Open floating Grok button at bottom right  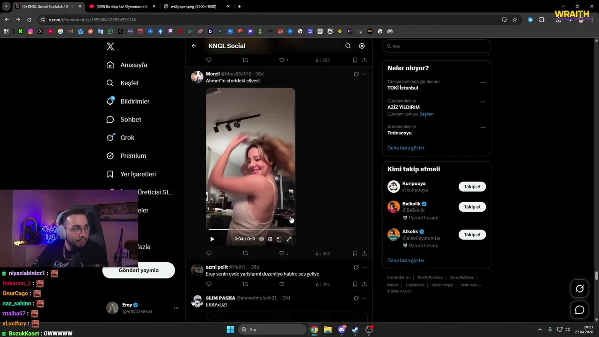[x=579, y=289]
